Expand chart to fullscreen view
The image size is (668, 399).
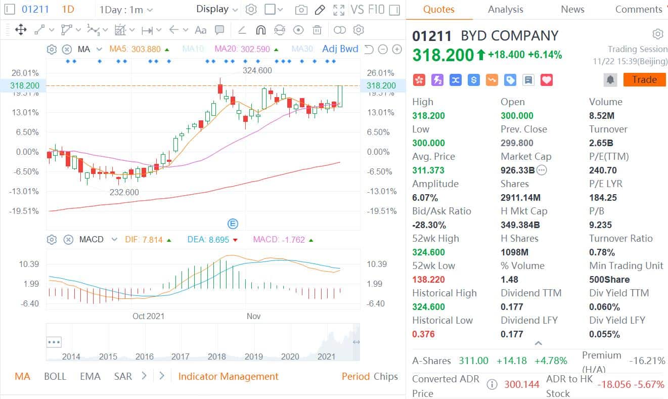338,9
